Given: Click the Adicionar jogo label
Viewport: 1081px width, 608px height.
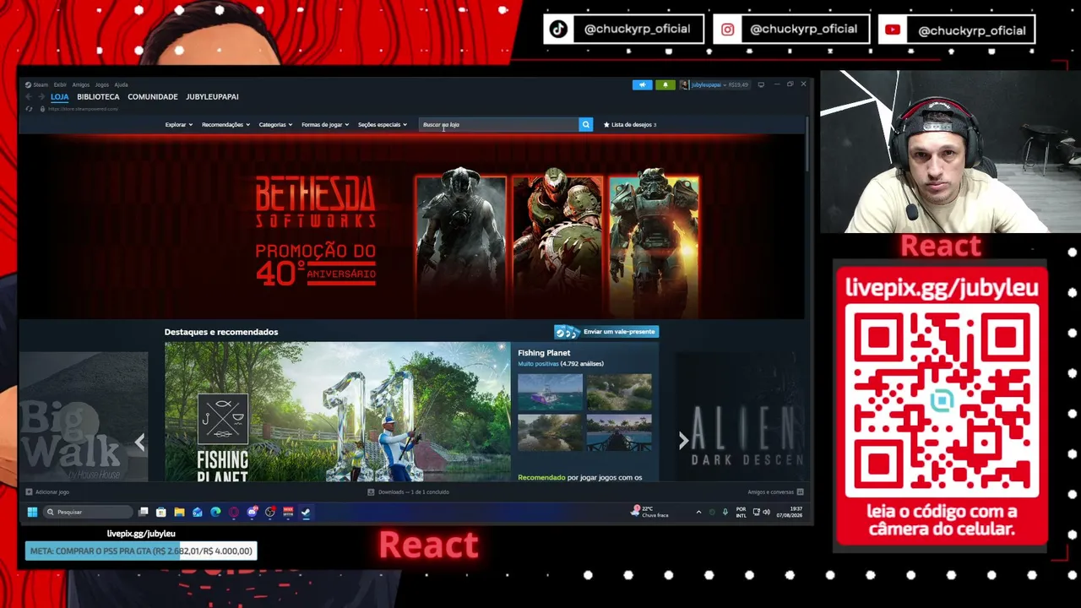Looking at the screenshot, I should point(52,491).
